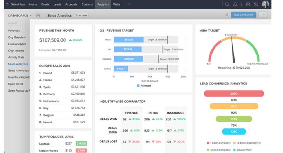Open the ellipsis menu near Add Component
Screen dimensions: 283x153
coord(263,15)
